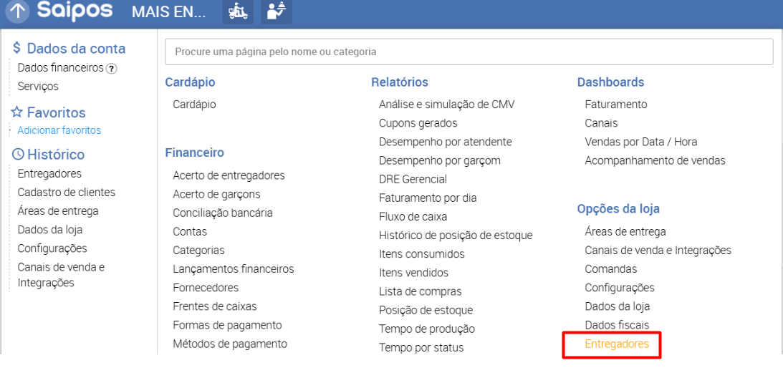This screenshot has height=388, width=783.
Task: Open Lançamentos financeiros
Action: pos(234,268)
